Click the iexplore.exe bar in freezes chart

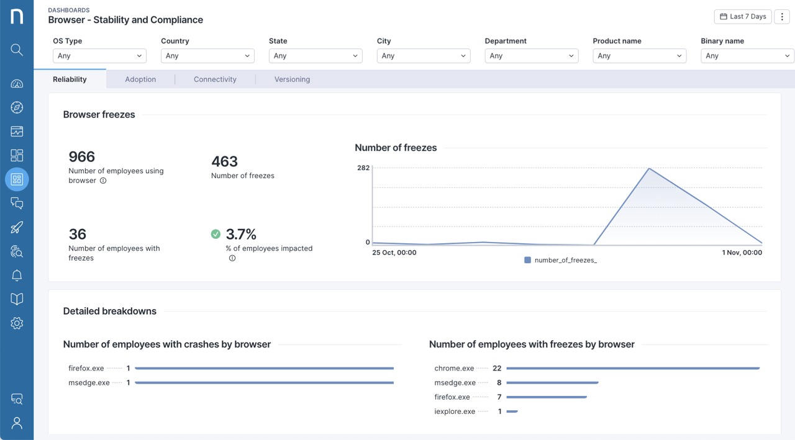click(x=512, y=411)
